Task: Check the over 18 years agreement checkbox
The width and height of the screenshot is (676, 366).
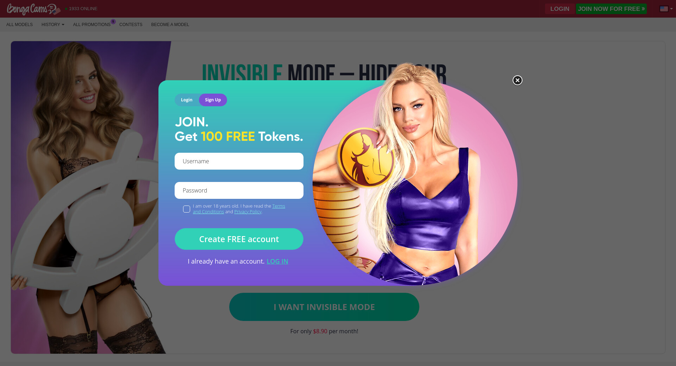Action: coord(187,209)
